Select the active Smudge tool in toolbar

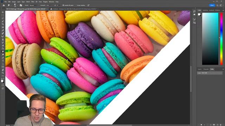point(3,51)
